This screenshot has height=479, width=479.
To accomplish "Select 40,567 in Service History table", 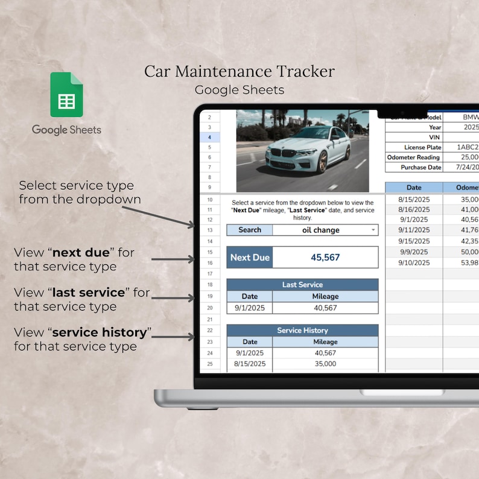I will (325, 353).
